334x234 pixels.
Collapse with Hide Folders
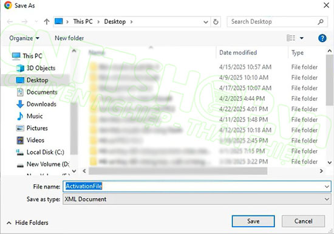click(x=27, y=223)
